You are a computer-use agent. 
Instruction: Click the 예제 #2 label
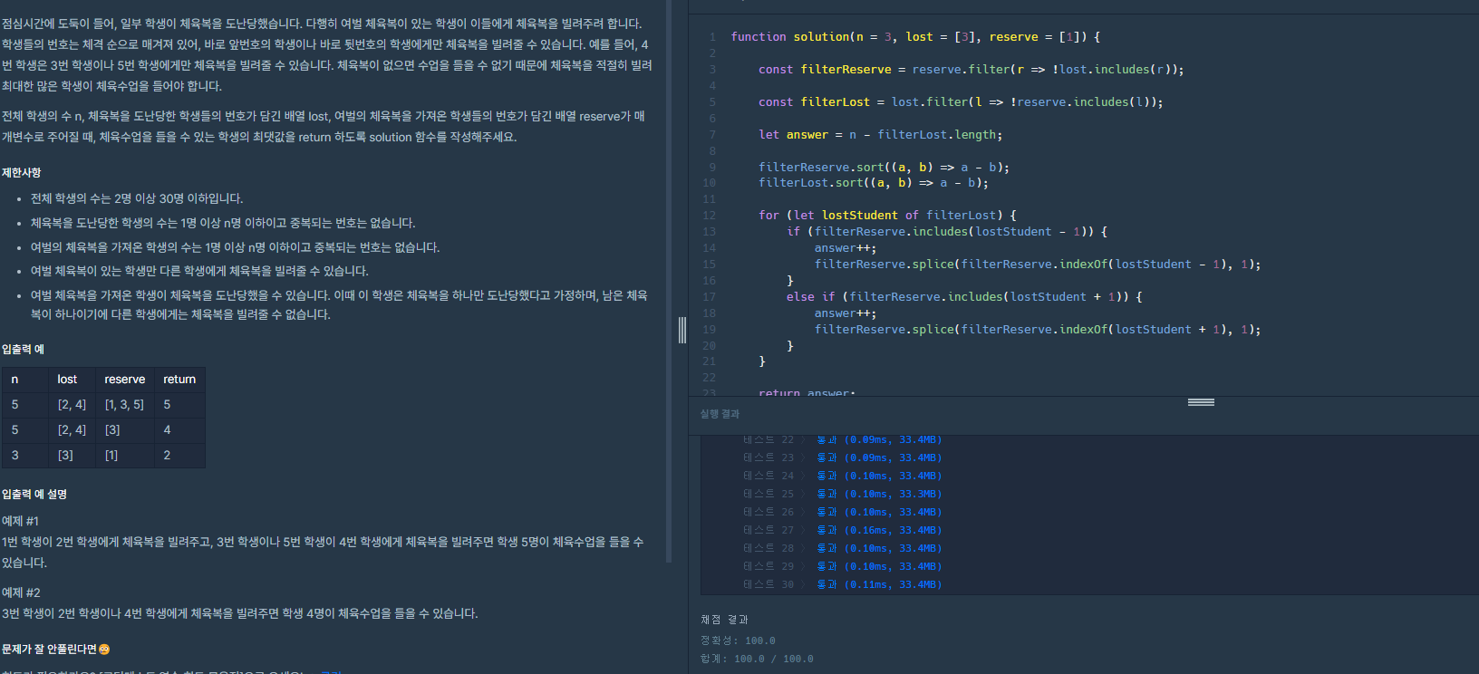pos(21,592)
